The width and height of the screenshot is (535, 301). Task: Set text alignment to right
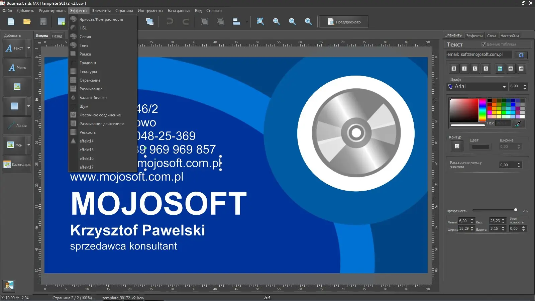tap(521, 69)
